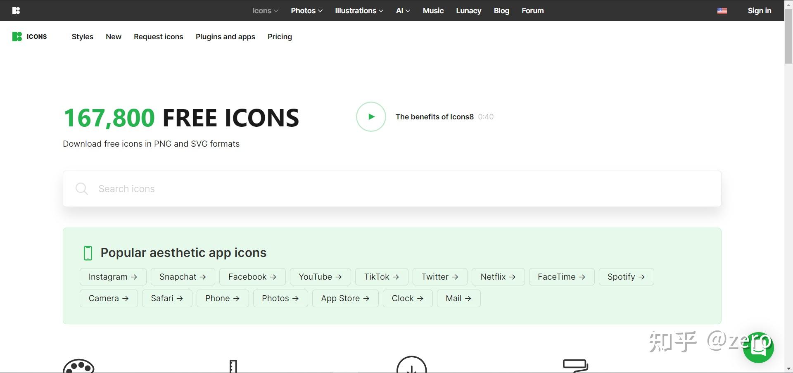Select the Photos icon tag in popular apps
Viewport: 793px width, 373px height.
[x=280, y=298]
